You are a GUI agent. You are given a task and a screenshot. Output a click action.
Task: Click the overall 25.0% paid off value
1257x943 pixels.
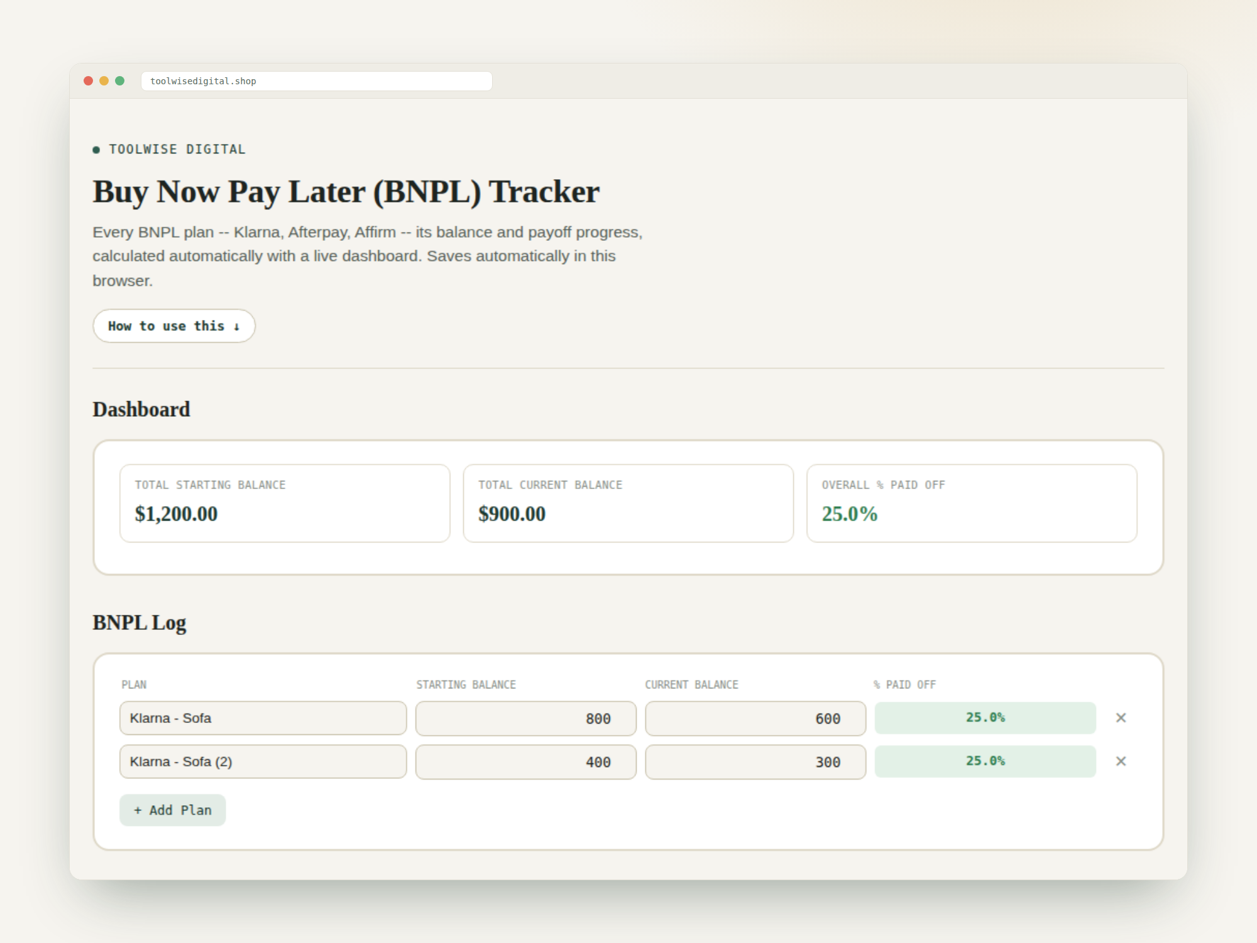850,514
